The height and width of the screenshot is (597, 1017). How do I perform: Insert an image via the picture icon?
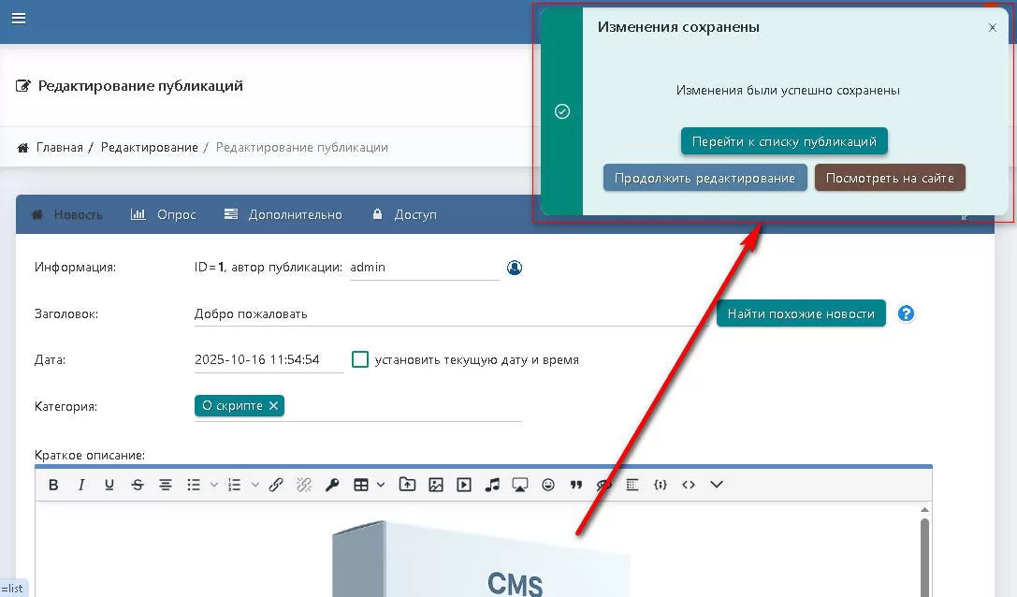coord(435,485)
